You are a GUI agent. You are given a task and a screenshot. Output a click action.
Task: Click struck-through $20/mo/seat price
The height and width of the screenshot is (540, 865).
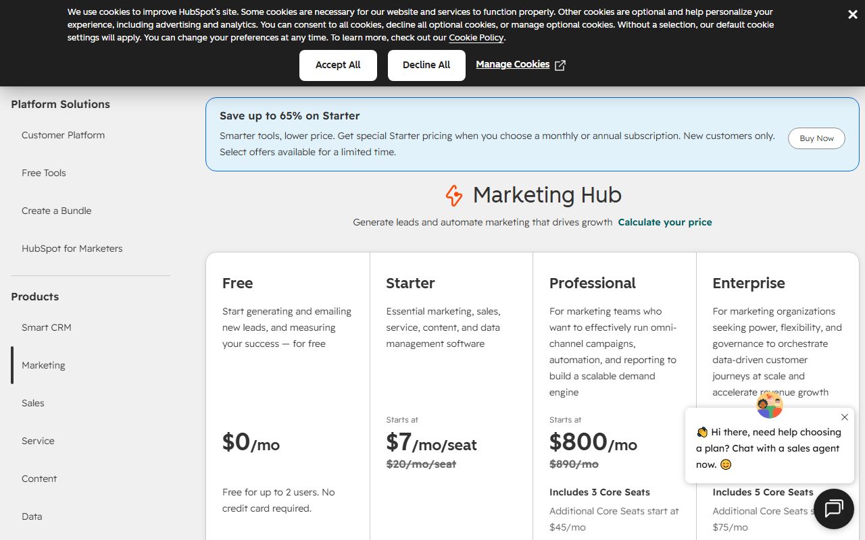[421, 464]
